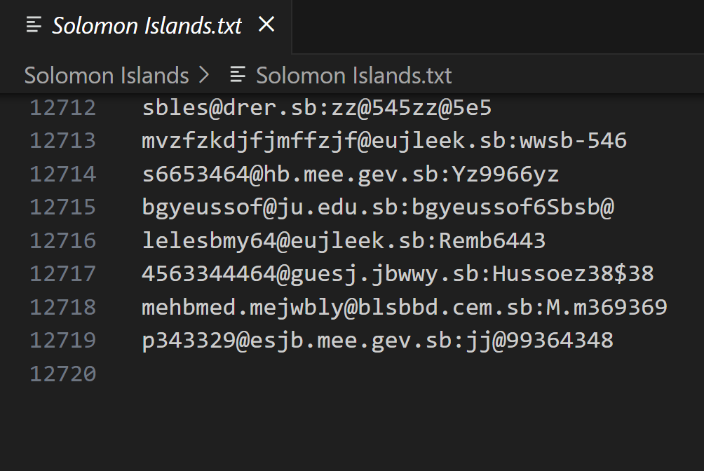Viewport: 704px width, 471px height.
Task: Open the Solomon Islands folder breadcrumb
Action: coord(107,75)
